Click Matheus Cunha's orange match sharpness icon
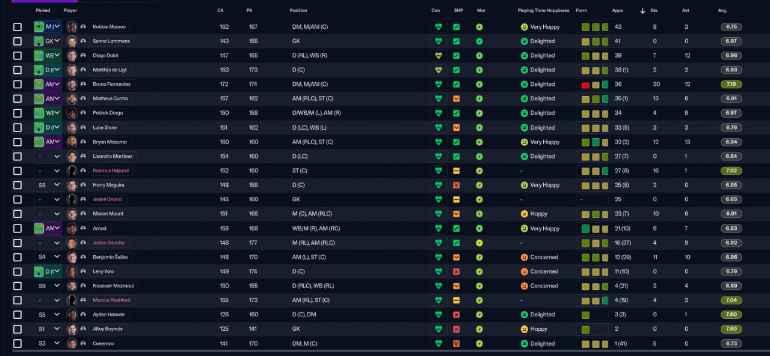The image size is (770, 356). 456,99
